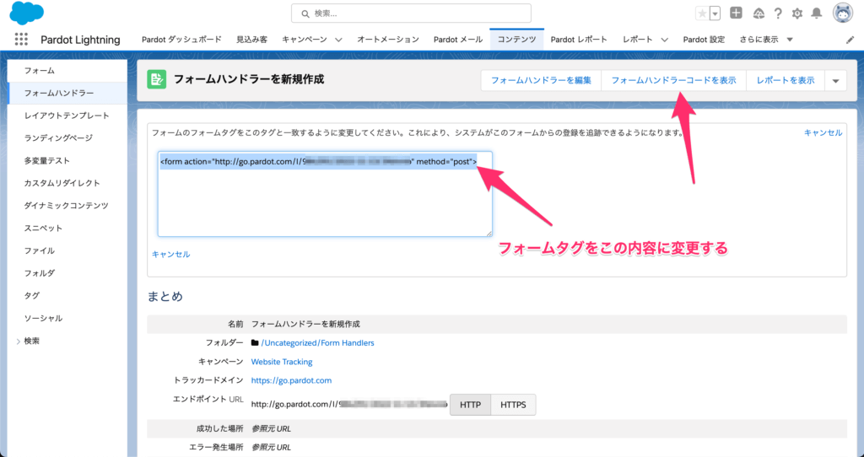Open ソーシャル in the sidebar
Viewport: 864px width, 457px height.
point(67,318)
